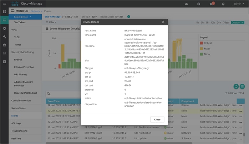This screenshot has width=249, height=144.
Task: Click the Close button in dialog
Action: click(x=157, y=119)
